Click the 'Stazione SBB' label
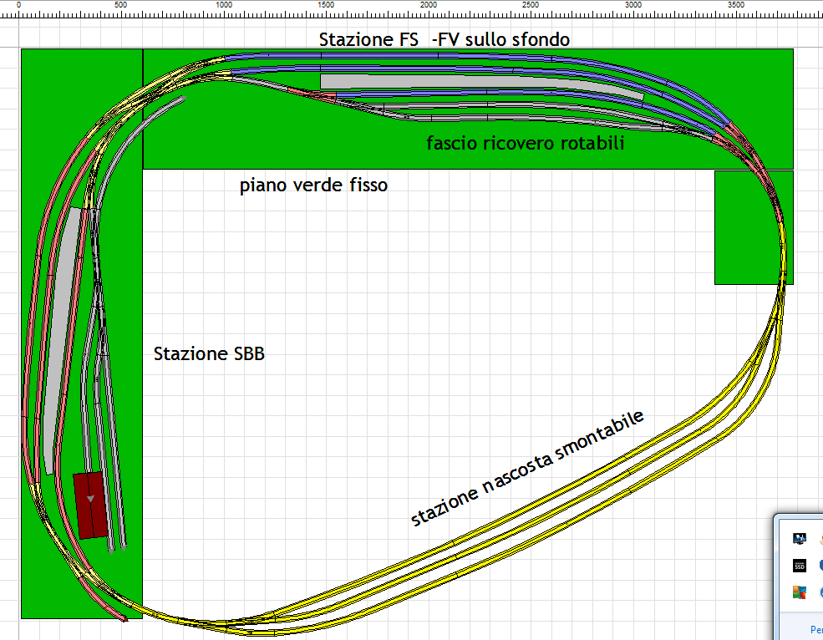The height and width of the screenshot is (640, 823). (209, 353)
